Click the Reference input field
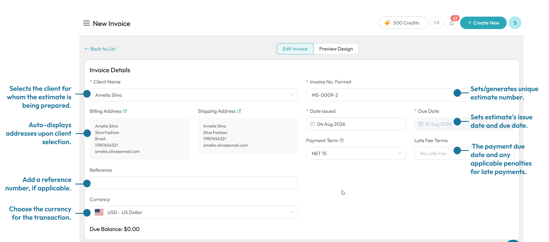The image size is (549, 242). click(194, 183)
